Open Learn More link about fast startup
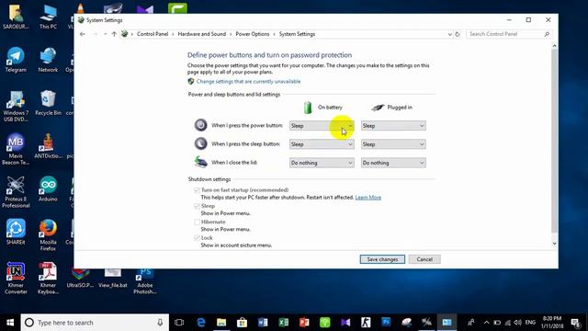Image resolution: width=588 pixels, height=331 pixels. (x=368, y=198)
